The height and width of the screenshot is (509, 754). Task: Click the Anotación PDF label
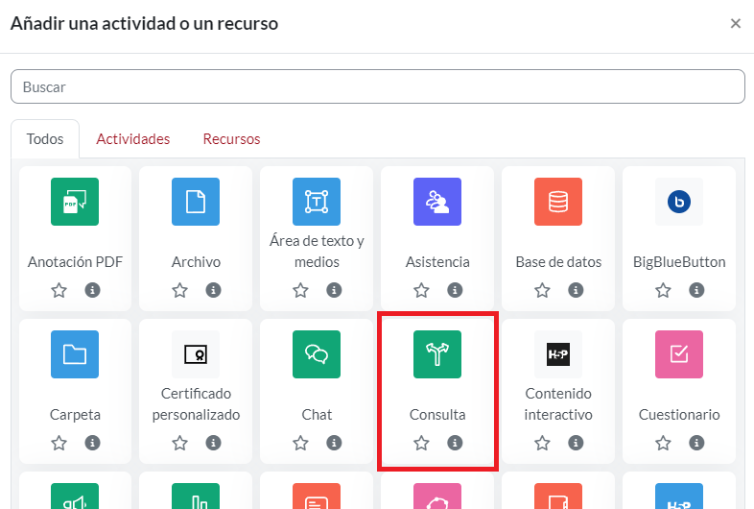click(75, 262)
